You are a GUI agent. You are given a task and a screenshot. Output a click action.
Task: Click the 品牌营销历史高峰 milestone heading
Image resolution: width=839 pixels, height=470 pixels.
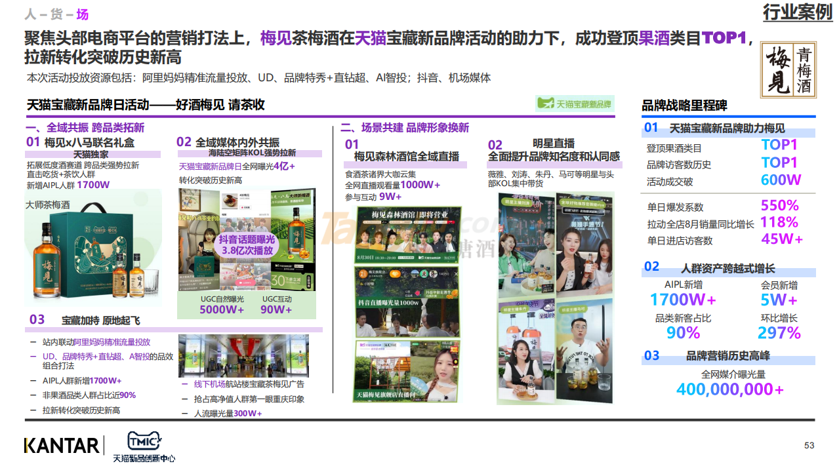(x=728, y=356)
